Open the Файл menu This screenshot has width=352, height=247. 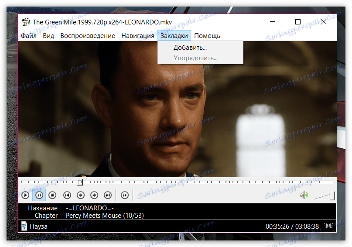point(29,36)
